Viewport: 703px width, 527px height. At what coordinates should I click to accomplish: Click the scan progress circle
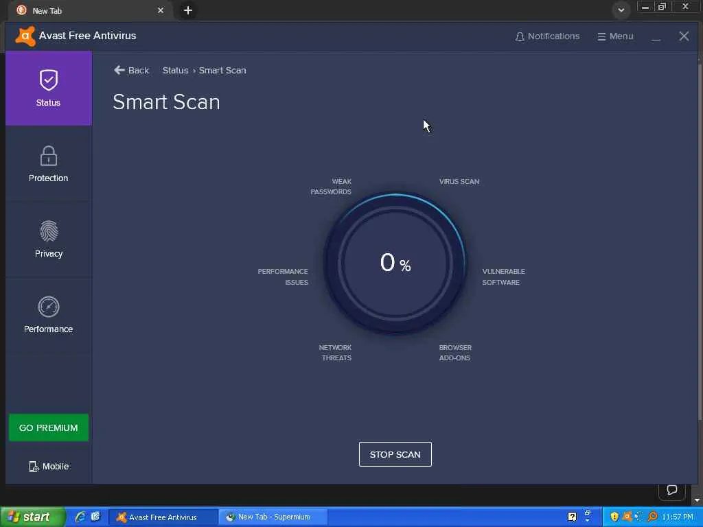coord(395,263)
